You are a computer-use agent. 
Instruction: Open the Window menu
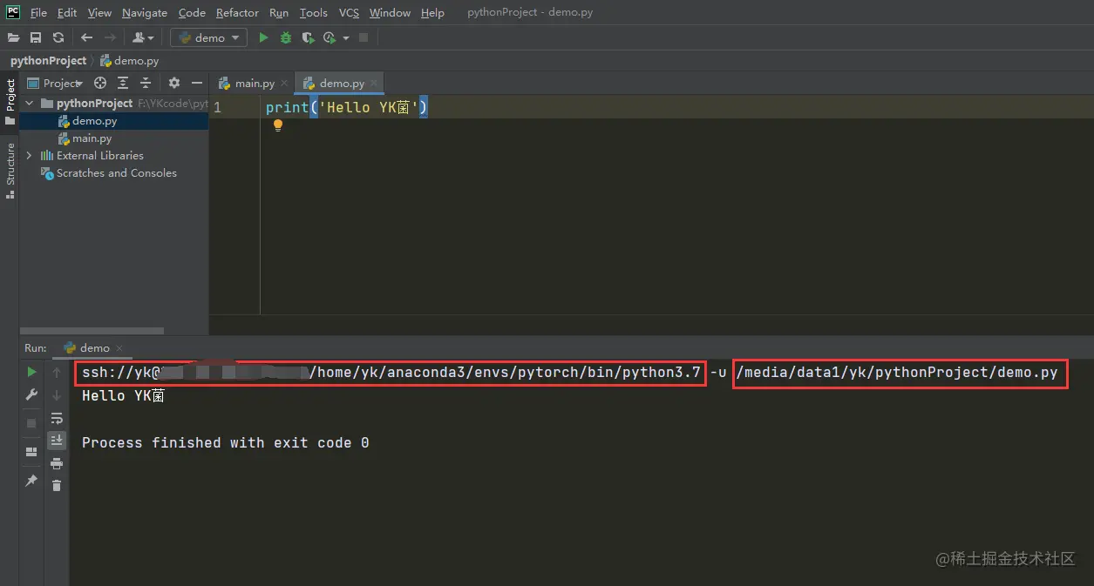tap(390, 12)
